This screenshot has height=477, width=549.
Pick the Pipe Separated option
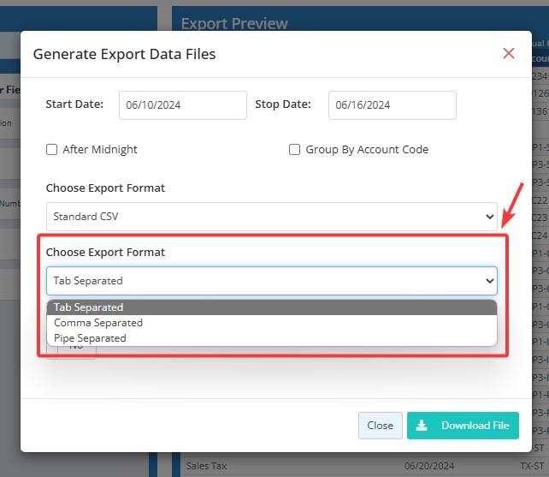tap(90, 338)
